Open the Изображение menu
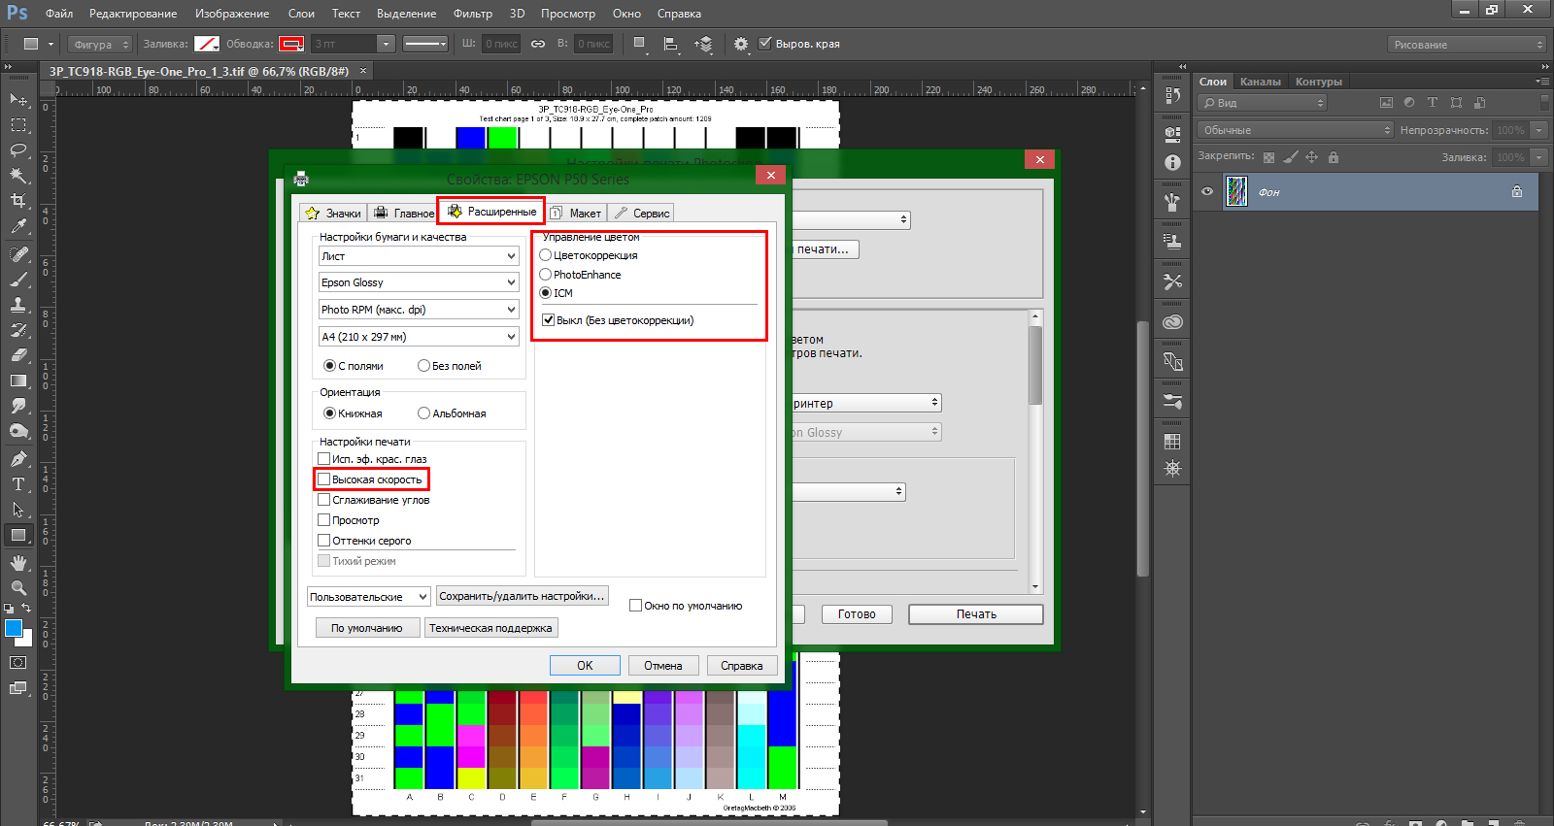The image size is (1554, 826). tap(232, 14)
